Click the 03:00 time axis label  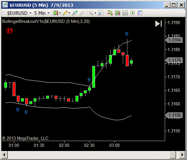(114, 145)
